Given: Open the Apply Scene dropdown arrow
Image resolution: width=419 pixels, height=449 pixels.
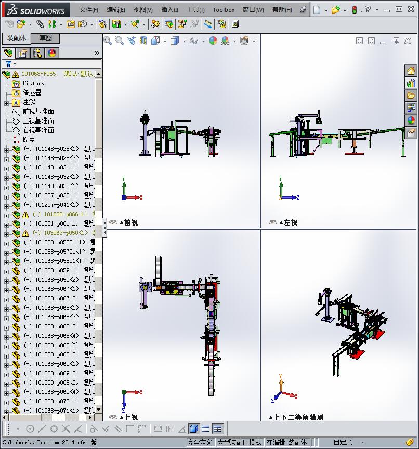Looking at the screenshot, I should coord(234,41).
